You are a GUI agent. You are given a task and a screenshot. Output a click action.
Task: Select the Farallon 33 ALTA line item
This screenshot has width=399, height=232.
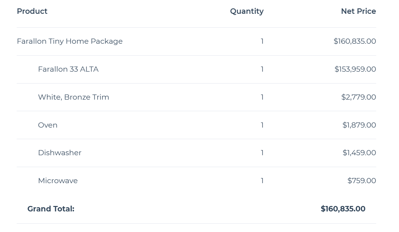click(68, 69)
